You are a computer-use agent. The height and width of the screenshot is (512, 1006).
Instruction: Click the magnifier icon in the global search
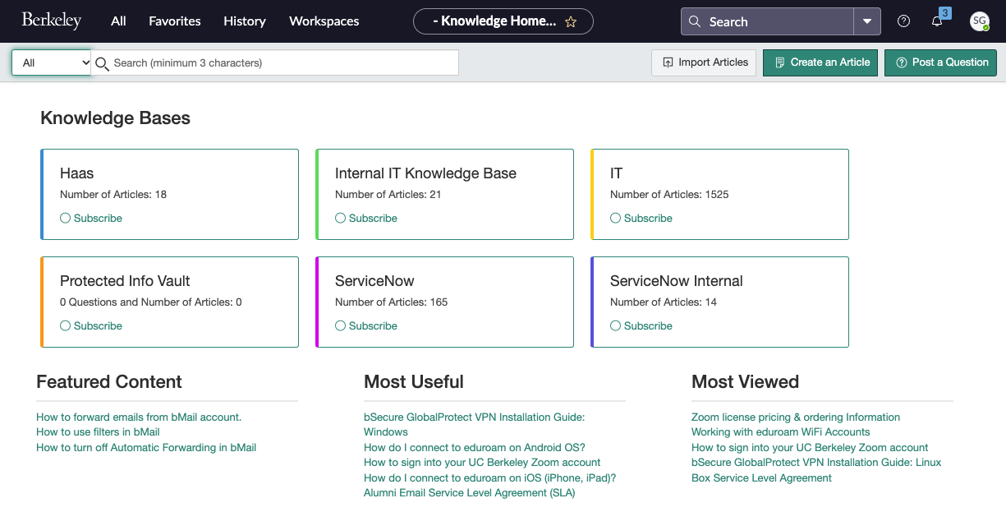(695, 22)
